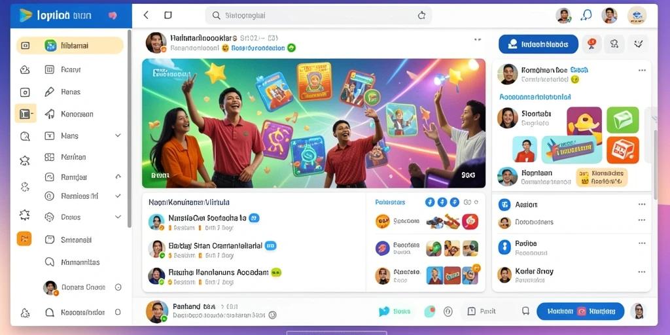Click the star icon in the left rail

(25, 161)
